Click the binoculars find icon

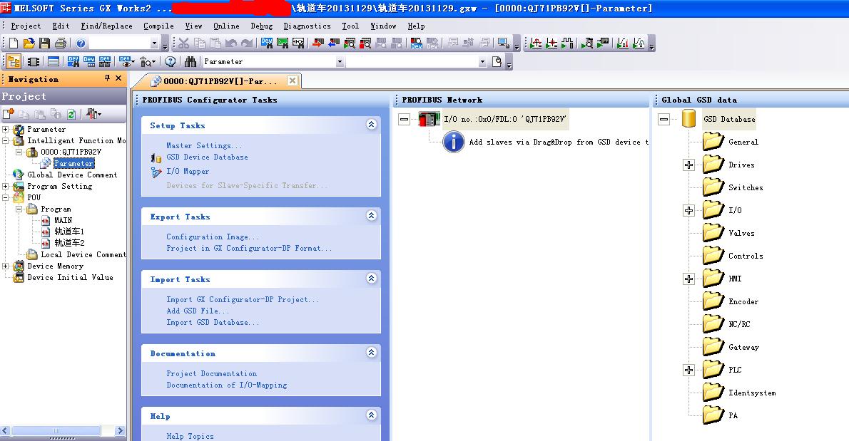click(x=190, y=62)
